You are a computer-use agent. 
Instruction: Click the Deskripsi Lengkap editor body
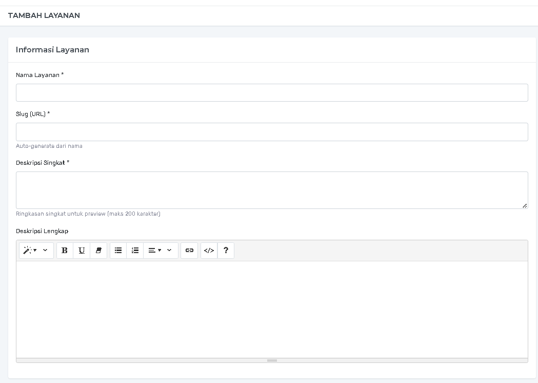pos(272,309)
